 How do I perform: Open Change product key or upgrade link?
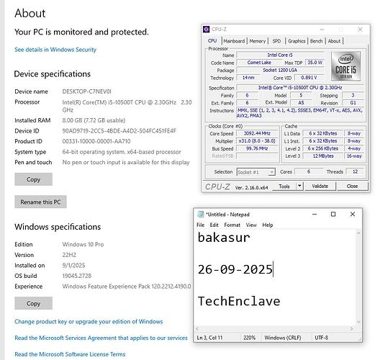tap(89, 321)
